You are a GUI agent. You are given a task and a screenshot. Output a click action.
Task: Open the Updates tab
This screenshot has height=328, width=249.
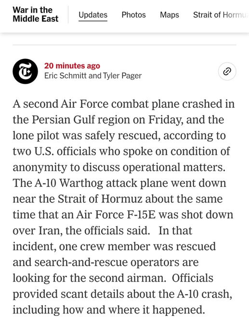(x=93, y=15)
